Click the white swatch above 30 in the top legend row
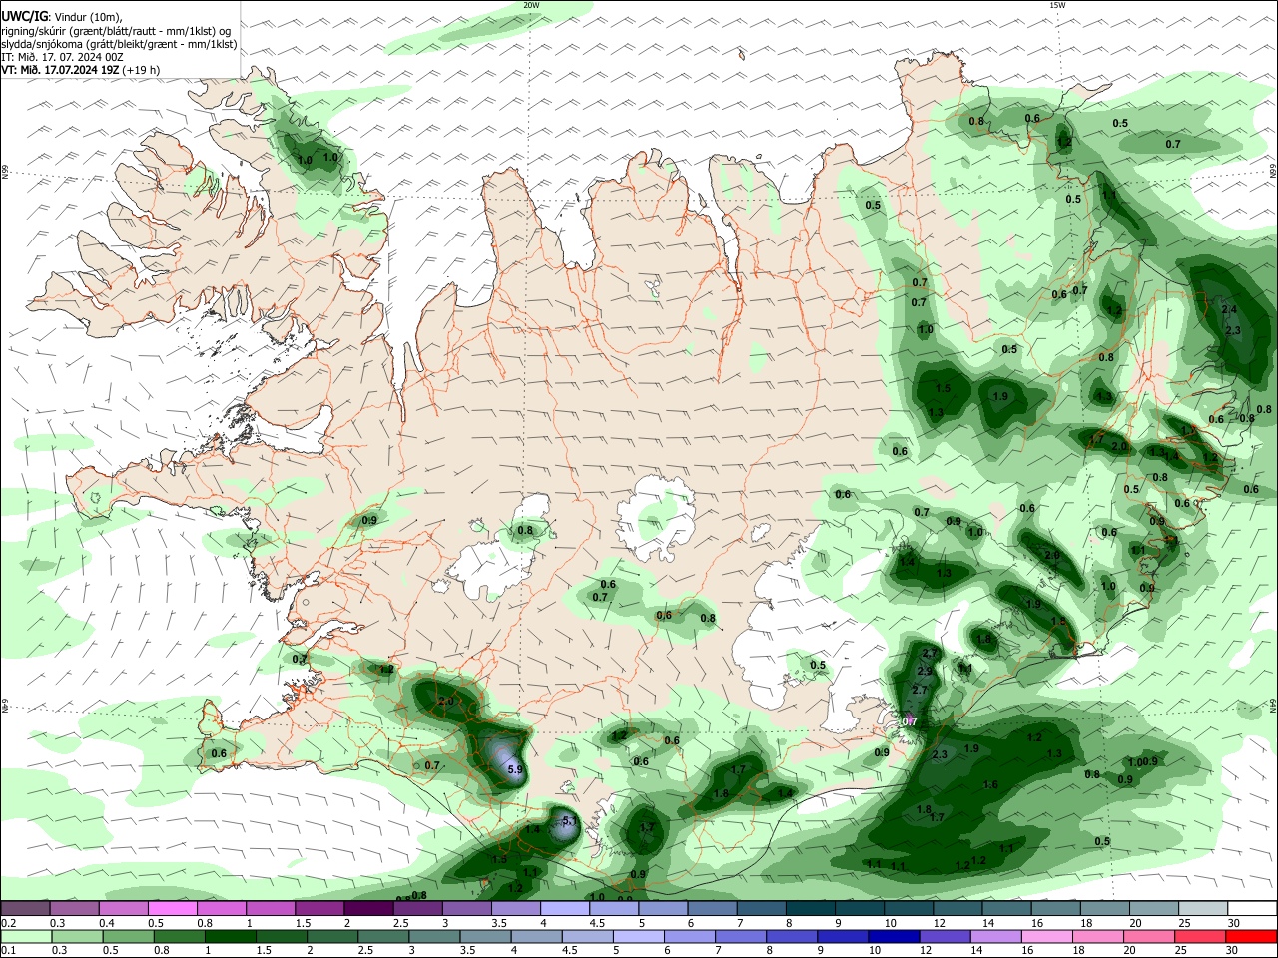This screenshot has height=958, width=1278. 1253,909
